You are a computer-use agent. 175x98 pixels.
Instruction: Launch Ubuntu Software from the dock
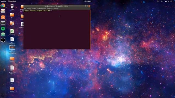3,17
